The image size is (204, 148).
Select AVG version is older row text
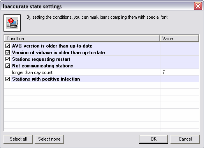click(52, 46)
